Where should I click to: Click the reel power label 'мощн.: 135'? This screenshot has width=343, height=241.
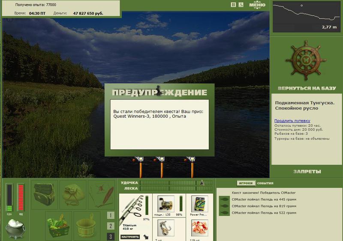162,215
